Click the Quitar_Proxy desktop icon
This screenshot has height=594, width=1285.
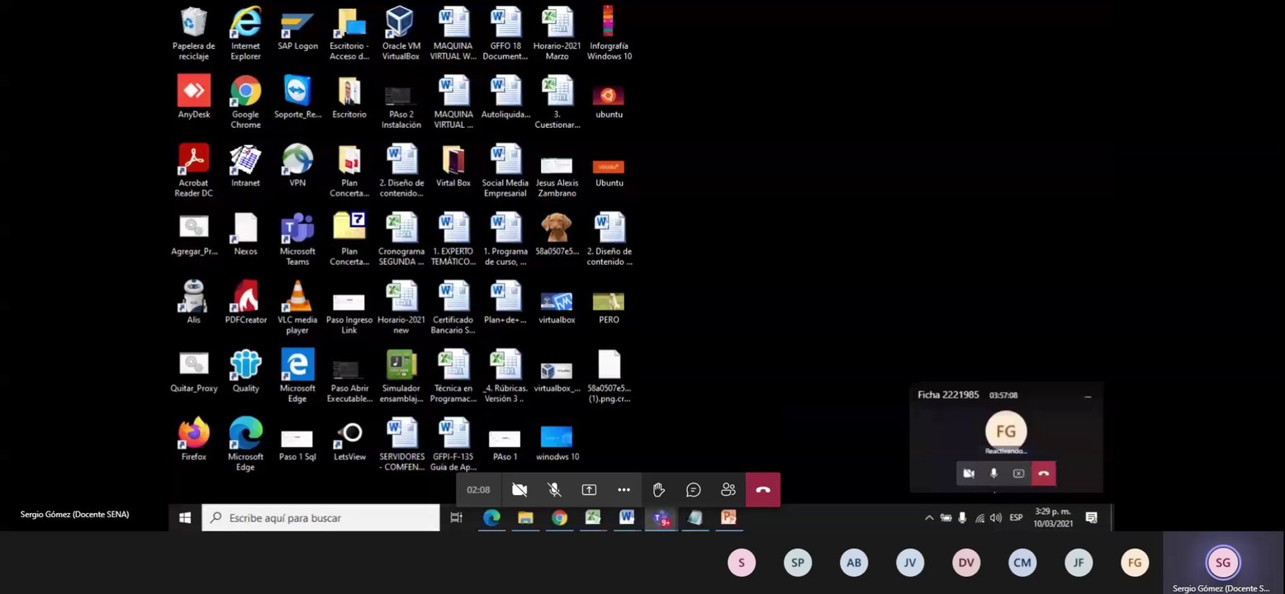tap(193, 370)
